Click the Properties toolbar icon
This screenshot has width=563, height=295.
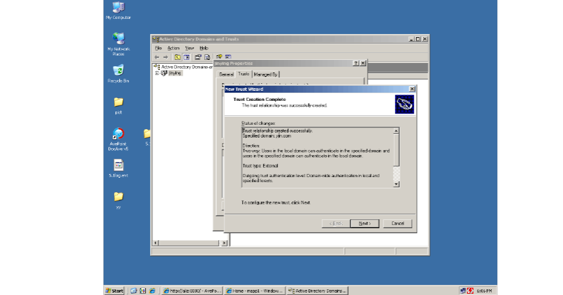coord(197,57)
